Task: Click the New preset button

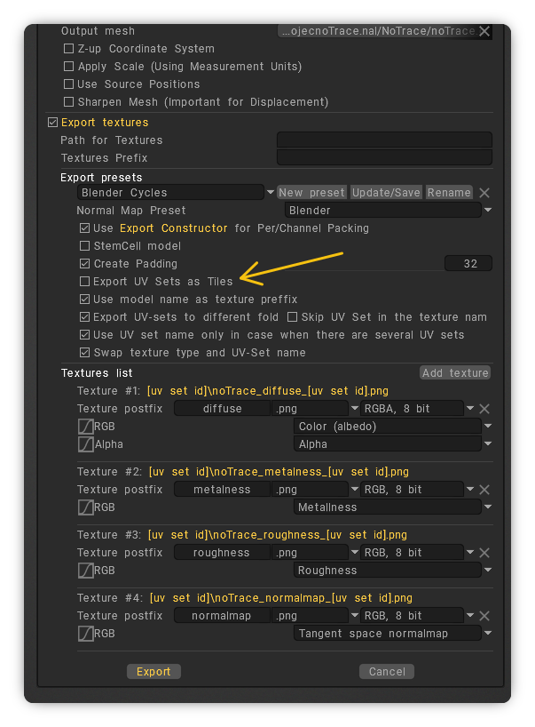Action: (x=311, y=193)
